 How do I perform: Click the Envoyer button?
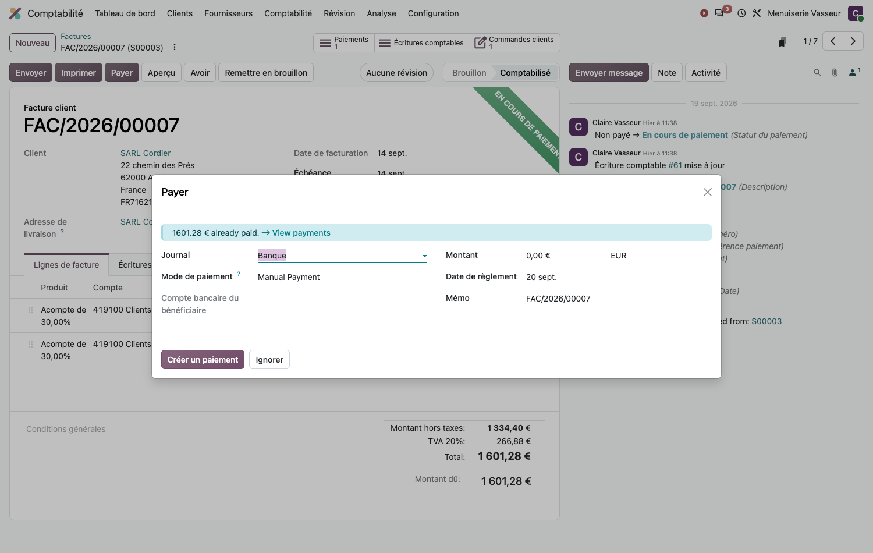coord(31,73)
